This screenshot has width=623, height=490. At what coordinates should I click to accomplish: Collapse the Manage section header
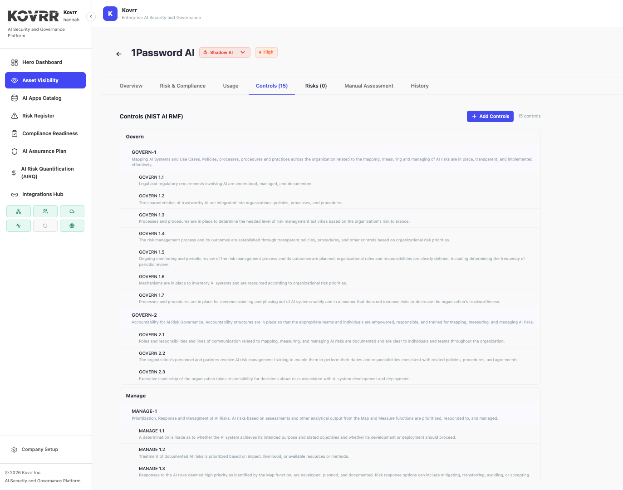click(x=330, y=396)
